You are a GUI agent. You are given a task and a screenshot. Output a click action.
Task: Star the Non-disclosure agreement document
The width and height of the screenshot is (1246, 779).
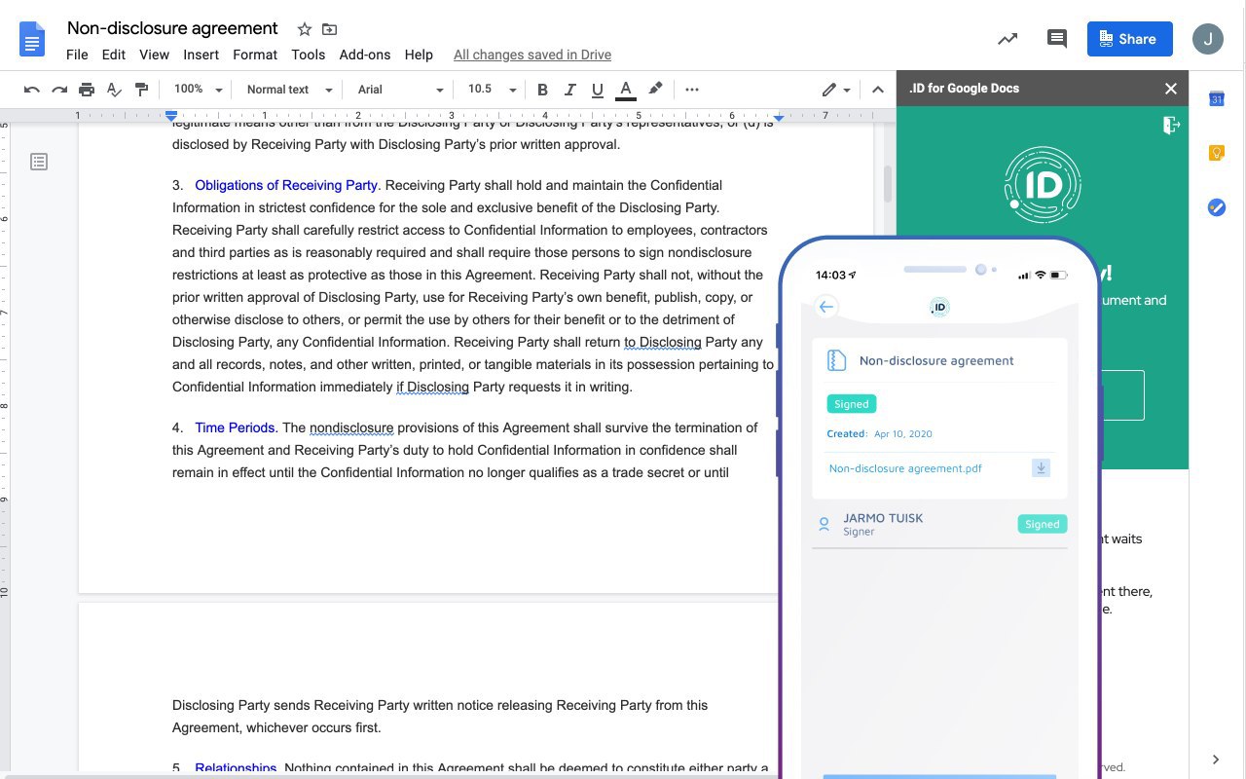point(305,29)
